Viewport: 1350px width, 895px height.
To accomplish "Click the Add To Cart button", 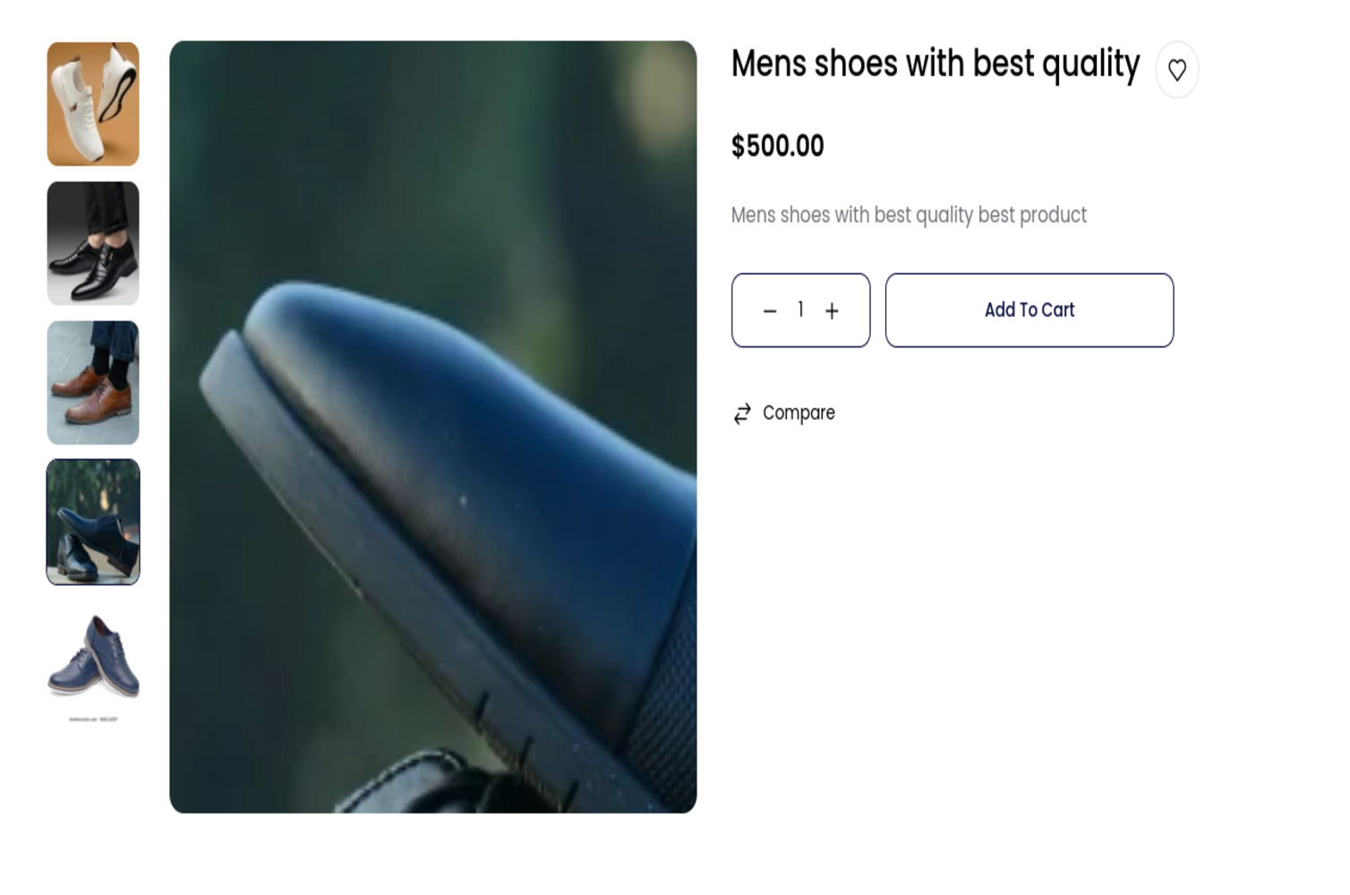I will [1029, 311].
